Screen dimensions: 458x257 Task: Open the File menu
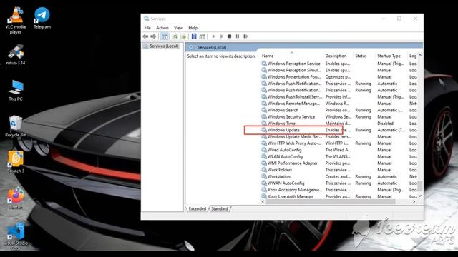[147, 28]
